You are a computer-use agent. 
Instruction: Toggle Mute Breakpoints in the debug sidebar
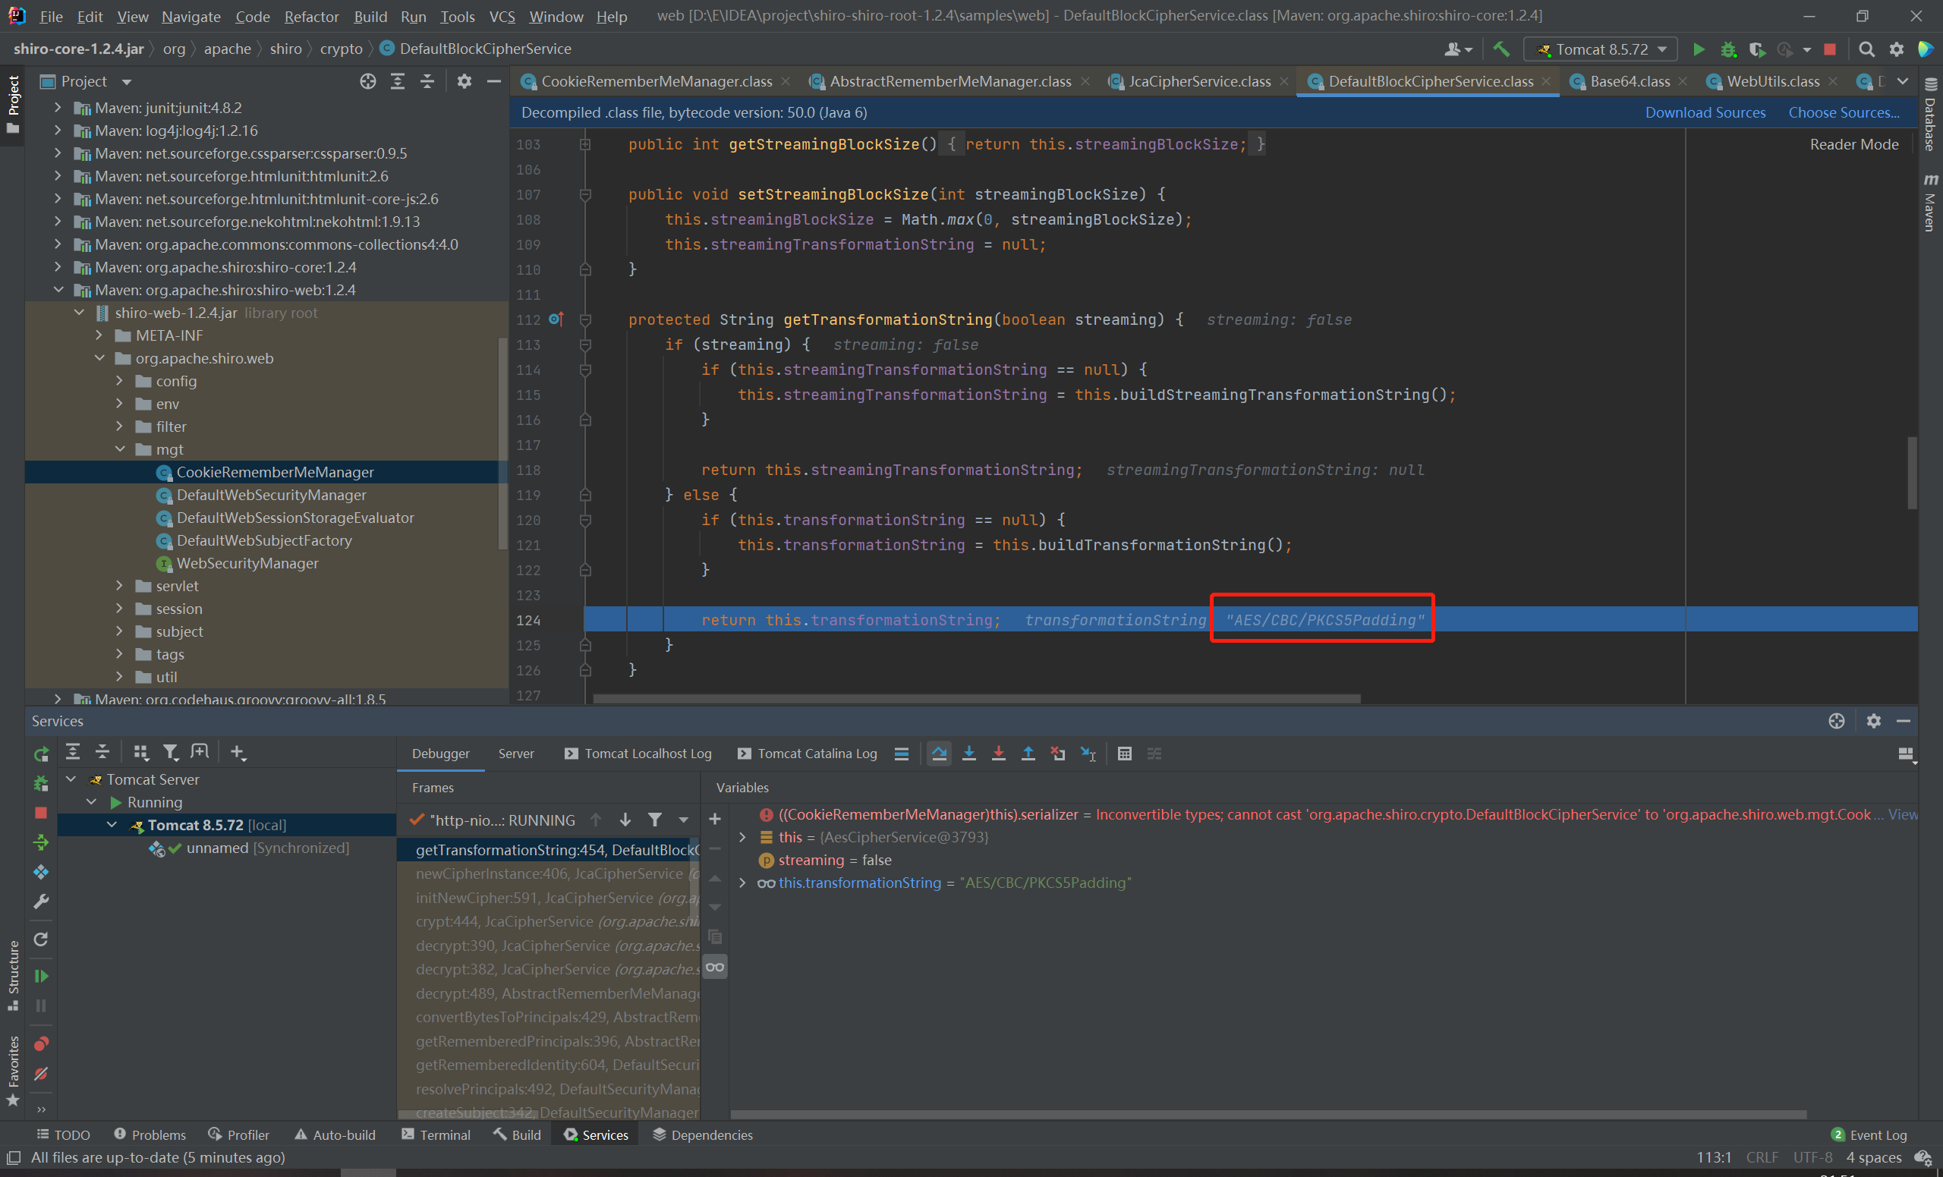click(41, 1074)
